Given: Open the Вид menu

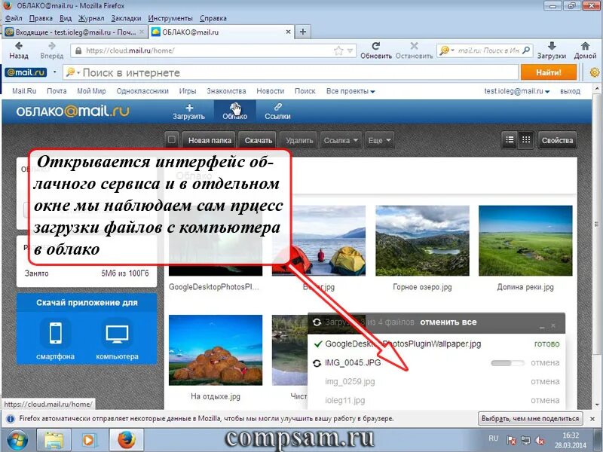Looking at the screenshot, I should (x=66, y=18).
